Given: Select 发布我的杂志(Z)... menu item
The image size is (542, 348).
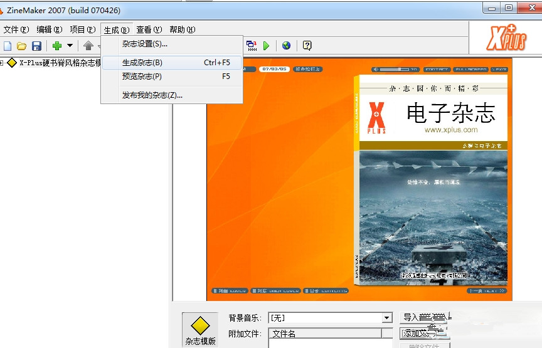Looking at the screenshot, I should point(152,95).
